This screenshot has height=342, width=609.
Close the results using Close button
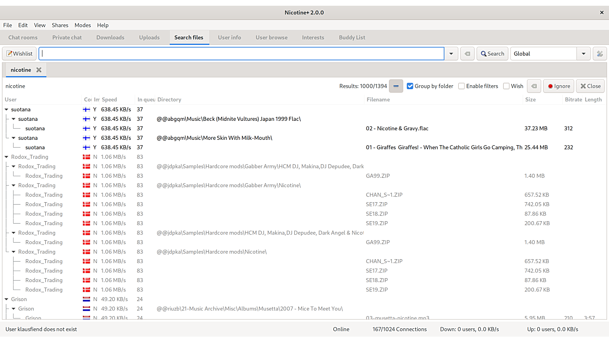click(x=590, y=86)
